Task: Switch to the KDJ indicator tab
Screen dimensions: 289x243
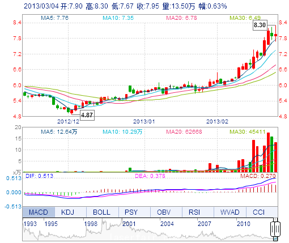Action: [68, 212]
